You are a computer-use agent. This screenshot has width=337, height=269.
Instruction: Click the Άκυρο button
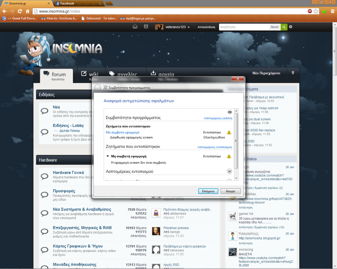(231, 191)
